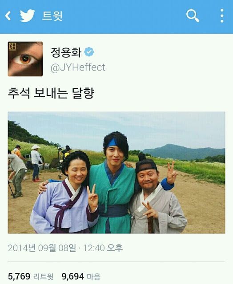
Task: Open search with the magnifier icon
Action: tap(193, 16)
